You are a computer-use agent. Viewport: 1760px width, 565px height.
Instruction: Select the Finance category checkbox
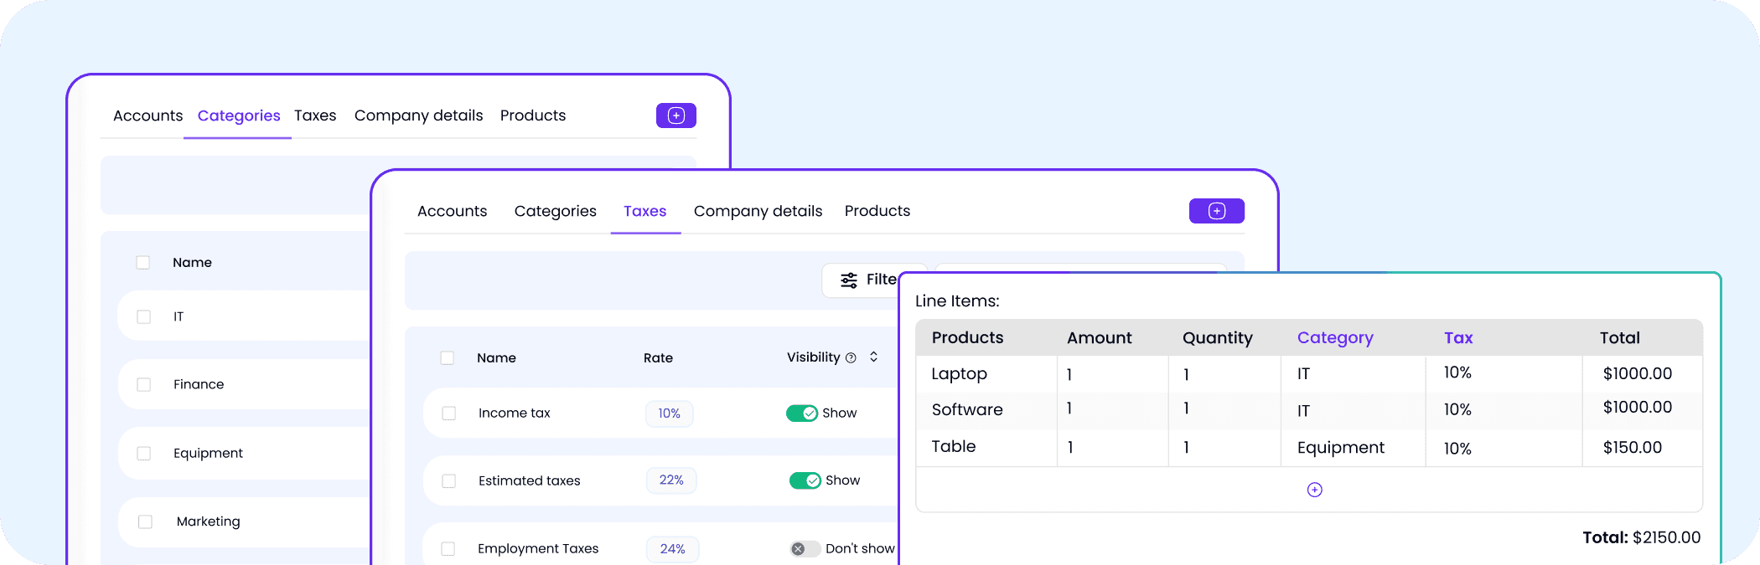point(144,384)
